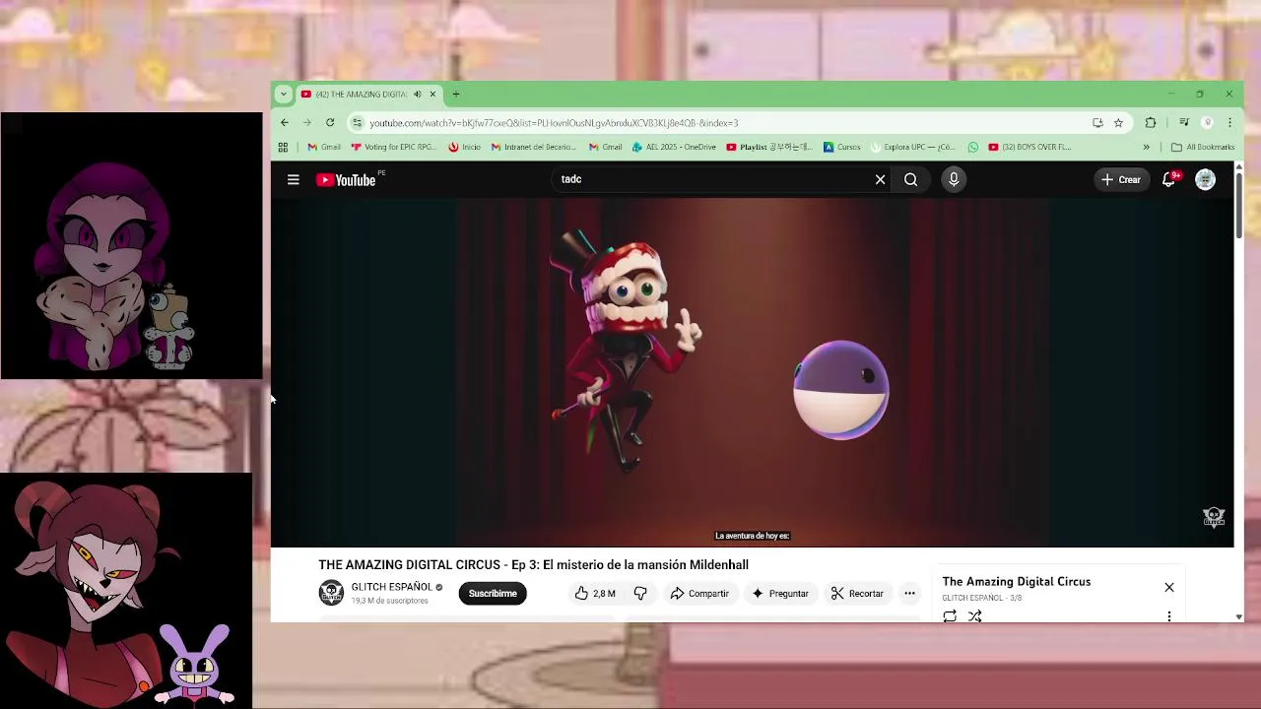Screen dimensions: 1261x709
Task: Open the Preguntar AI button
Action: click(x=779, y=593)
